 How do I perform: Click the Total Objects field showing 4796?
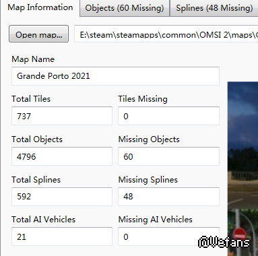[62, 156]
